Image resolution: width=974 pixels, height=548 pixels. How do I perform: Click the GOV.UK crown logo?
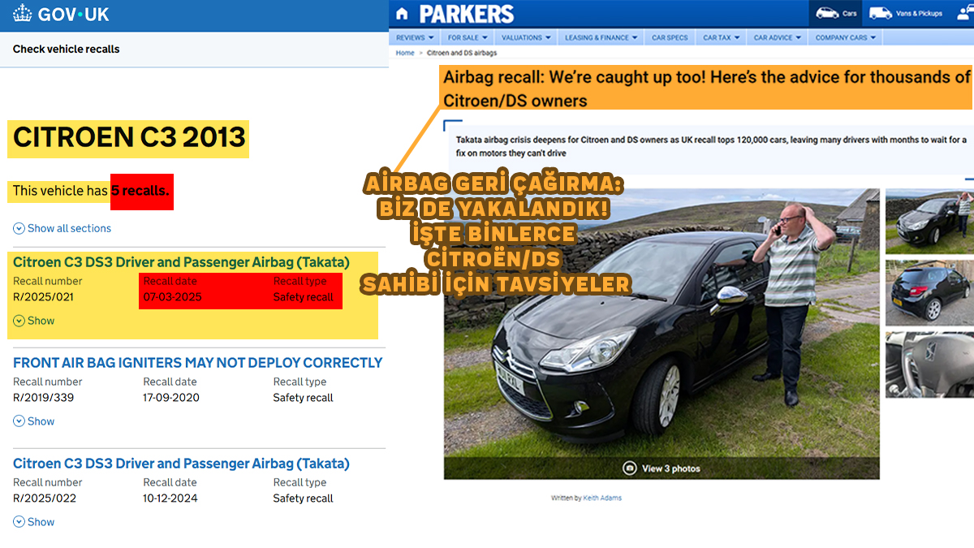[23, 15]
